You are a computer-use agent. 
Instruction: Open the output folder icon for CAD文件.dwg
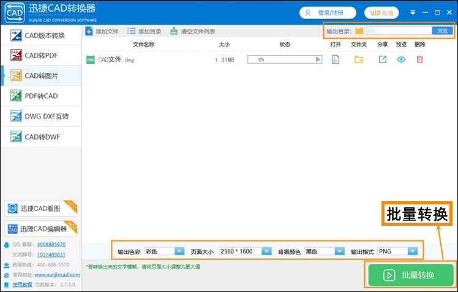tap(359, 60)
